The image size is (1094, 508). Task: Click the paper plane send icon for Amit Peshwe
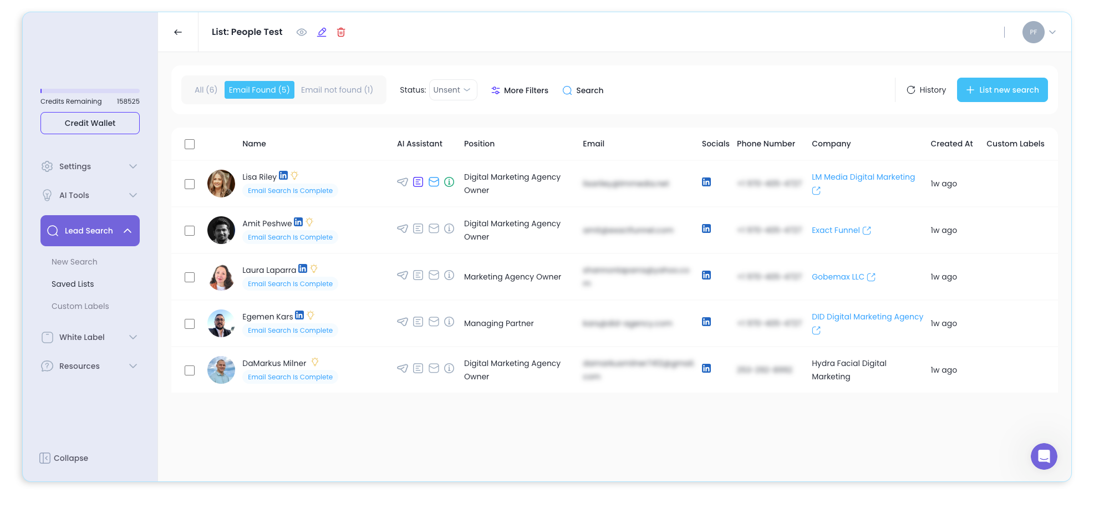(403, 228)
